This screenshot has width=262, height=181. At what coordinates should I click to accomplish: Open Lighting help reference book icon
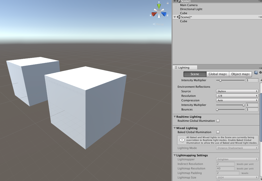(256, 73)
